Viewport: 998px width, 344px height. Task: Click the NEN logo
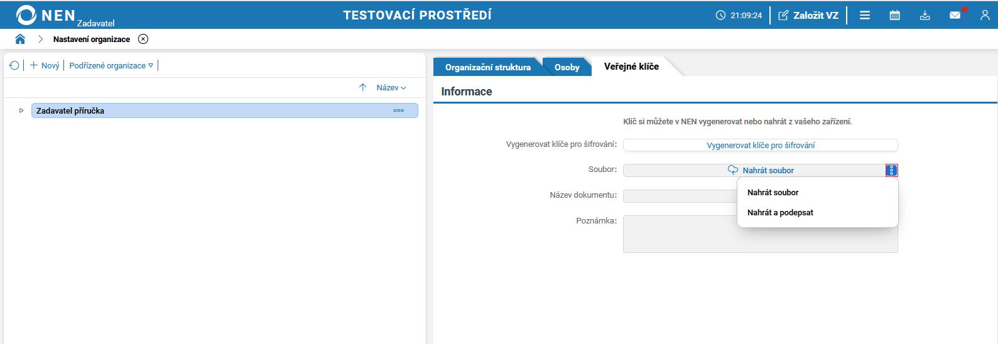tap(46, 15)
